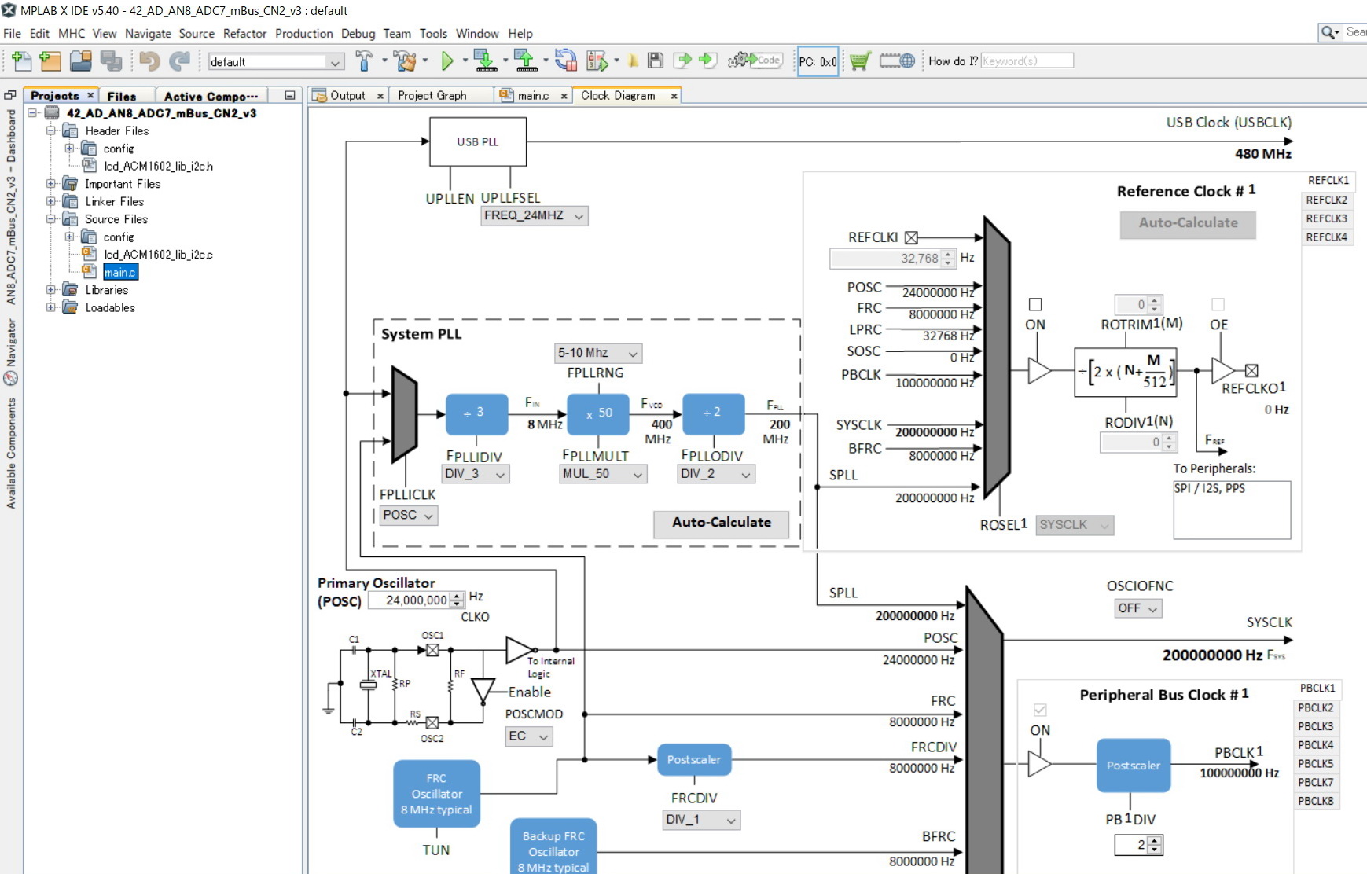Click System PLL Auto-Calculate button
This screenshot has height=874, width=1367.
pos(721,523)
